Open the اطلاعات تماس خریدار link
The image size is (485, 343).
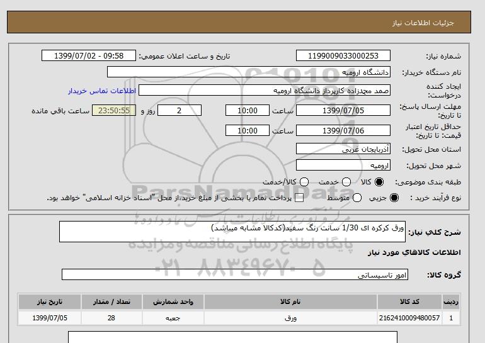pyautogui.click(x=102, y=91)
